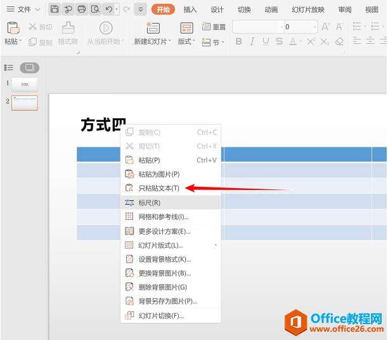Click 删除背景图片(G) in context menu
The image size is (388, 340).
tap(171, 287)
